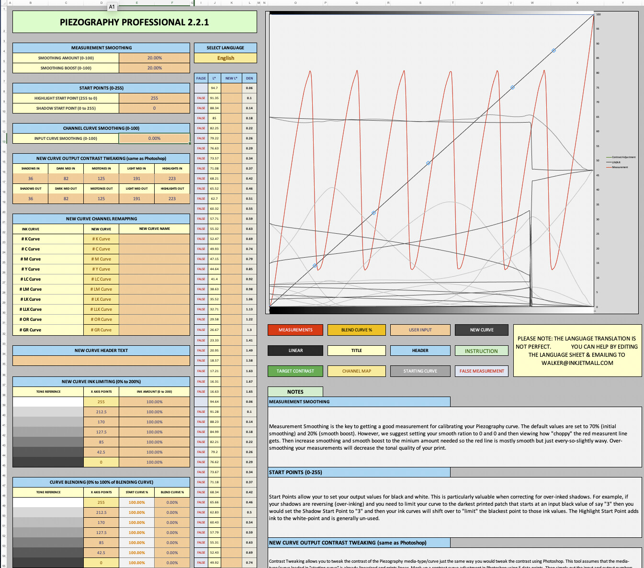
Task: Click start curve % cell for X axis 170
Action: pyautogui.click(x=137, y=523)
